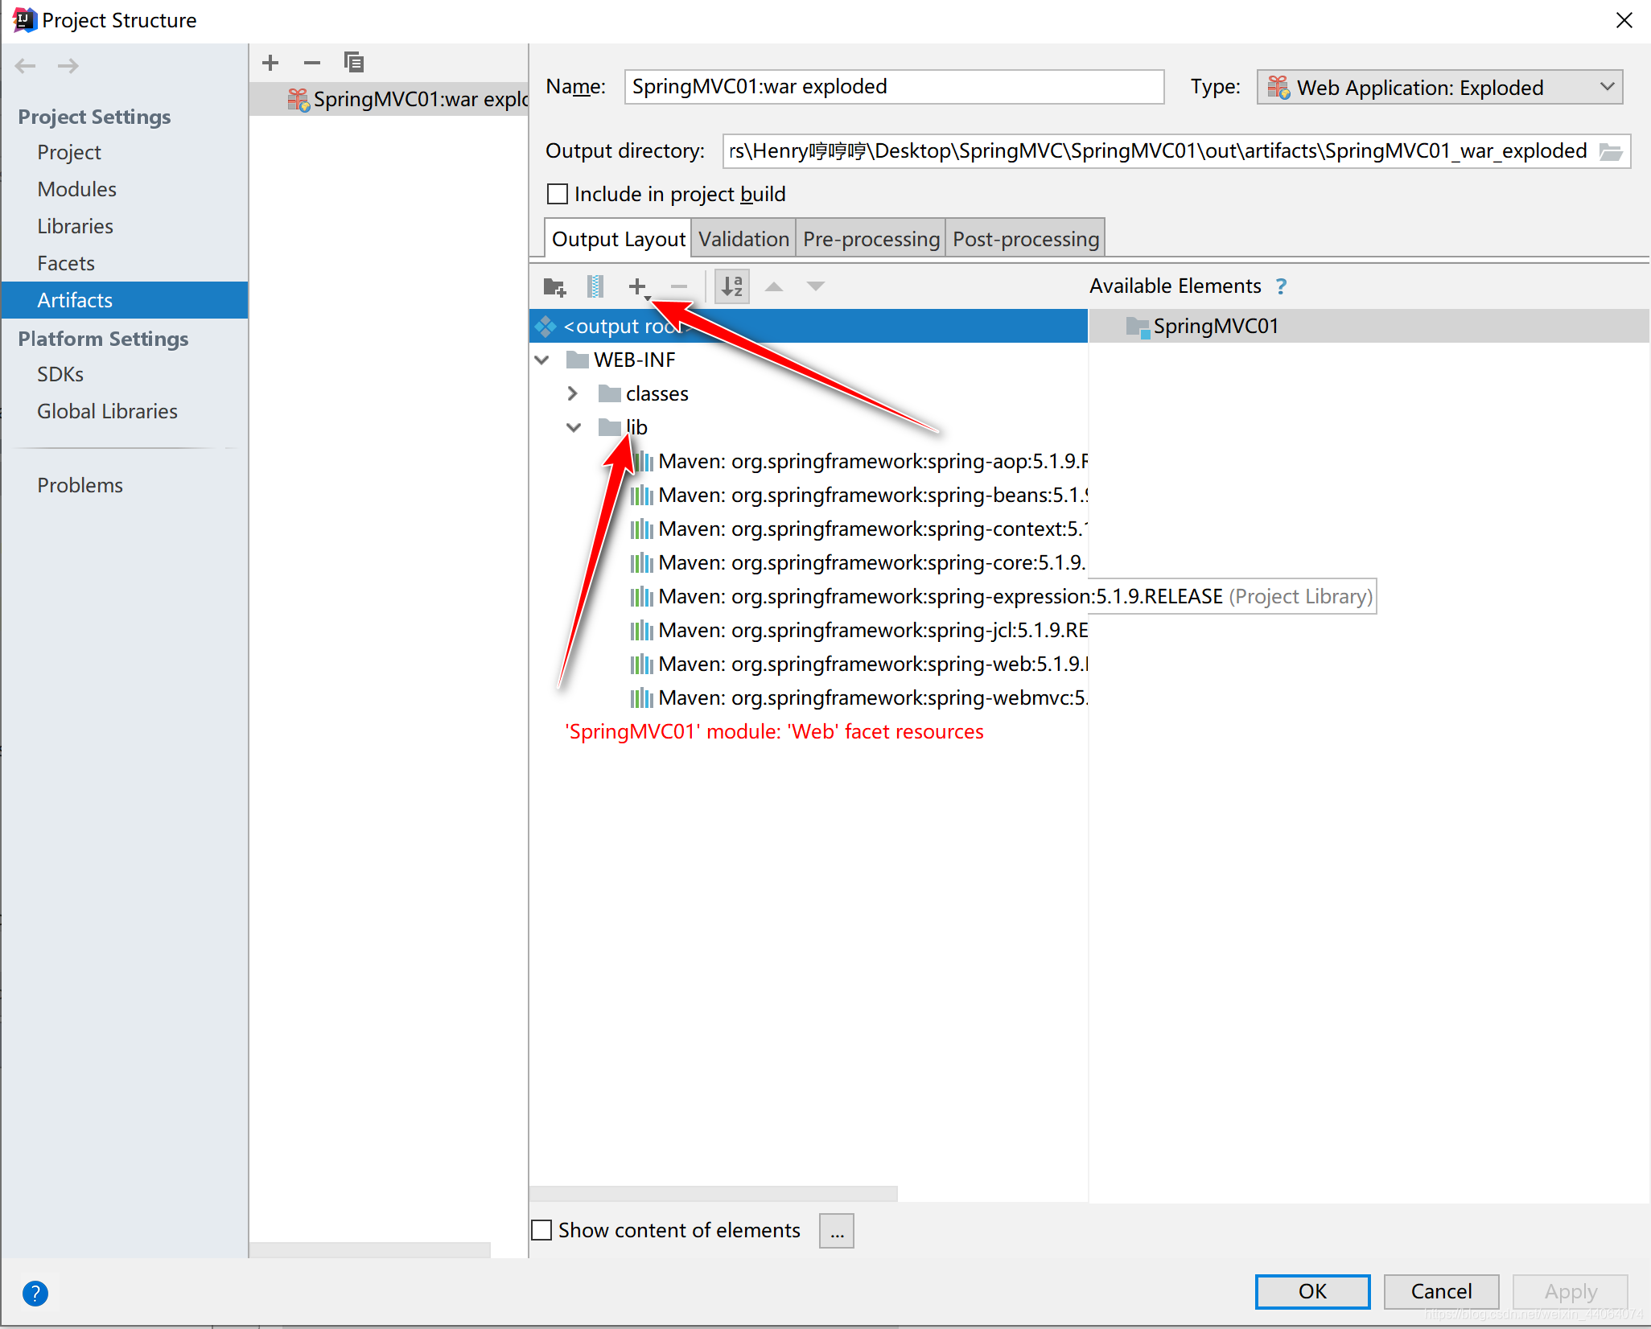The width and height of the screenshot is (1651, 1329).
Task: Click the Available Elements help question mark
Action: 1281,286
